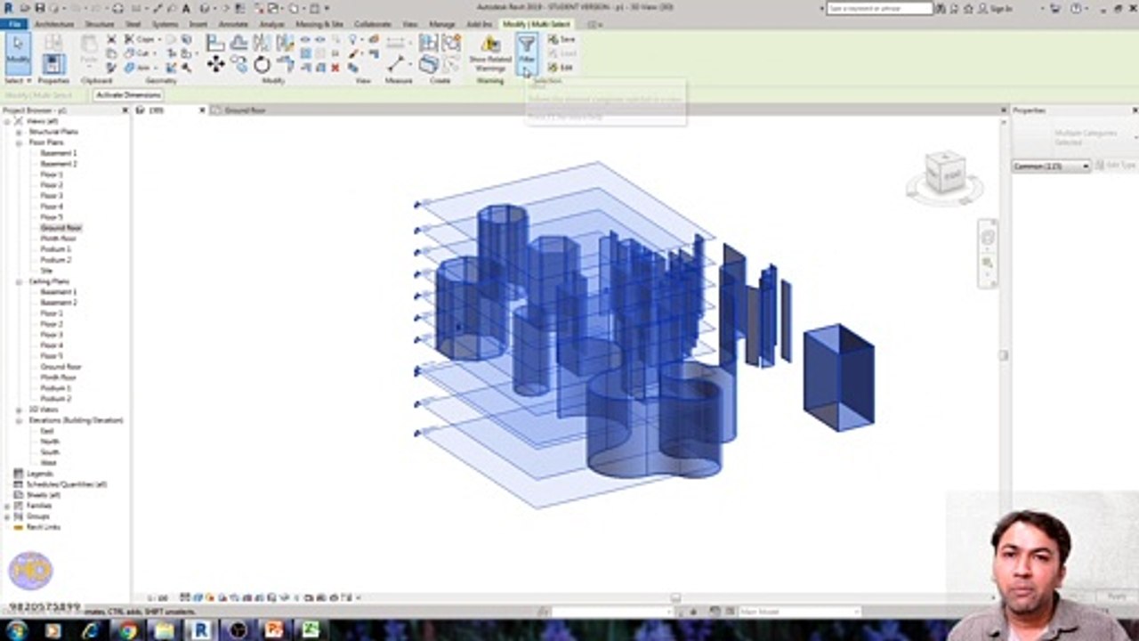The width and height of the screenshot is (1139, 641).
Task: Select the Rotate tool in Modify panel
Action: click(262, 64)
